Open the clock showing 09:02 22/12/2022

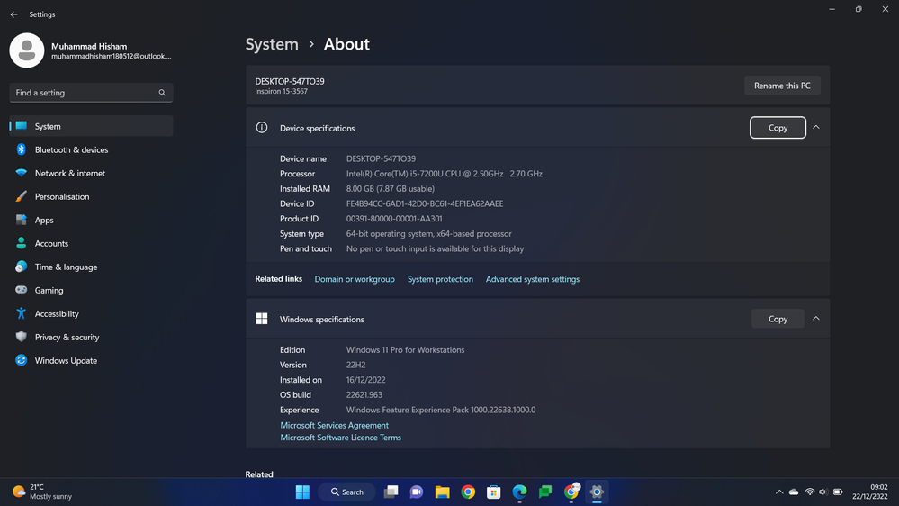870,492
